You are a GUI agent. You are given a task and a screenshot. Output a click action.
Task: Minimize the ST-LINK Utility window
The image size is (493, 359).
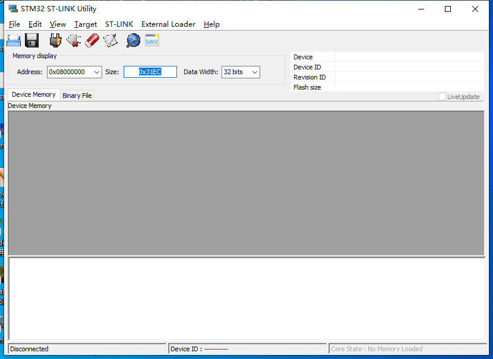click(421, 9)
